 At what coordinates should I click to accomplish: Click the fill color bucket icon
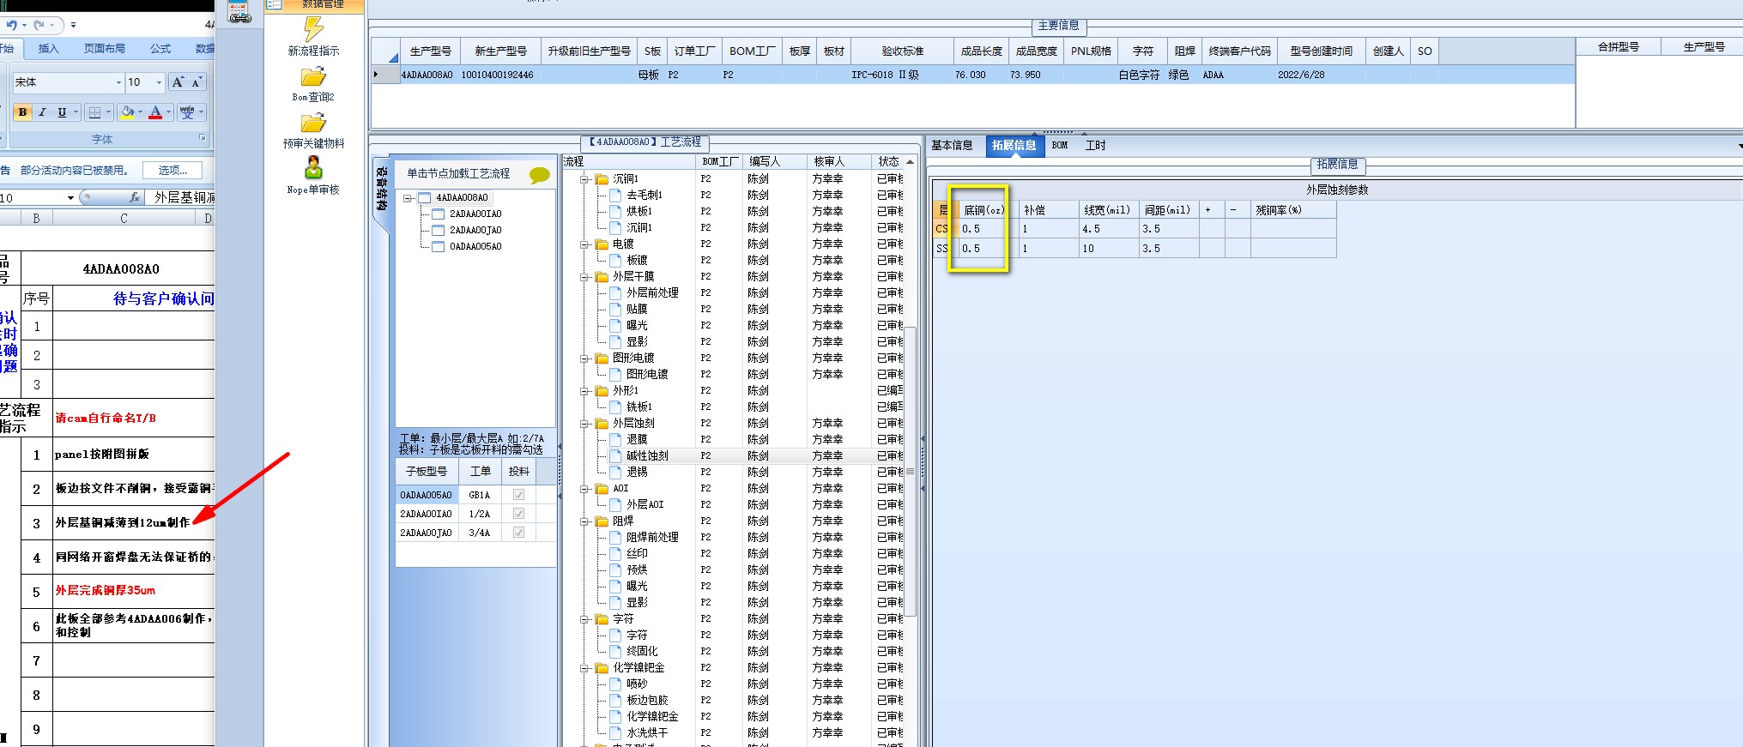128,111
